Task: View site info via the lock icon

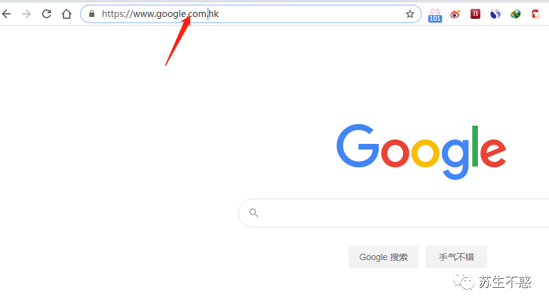Action: pos(92,14)
